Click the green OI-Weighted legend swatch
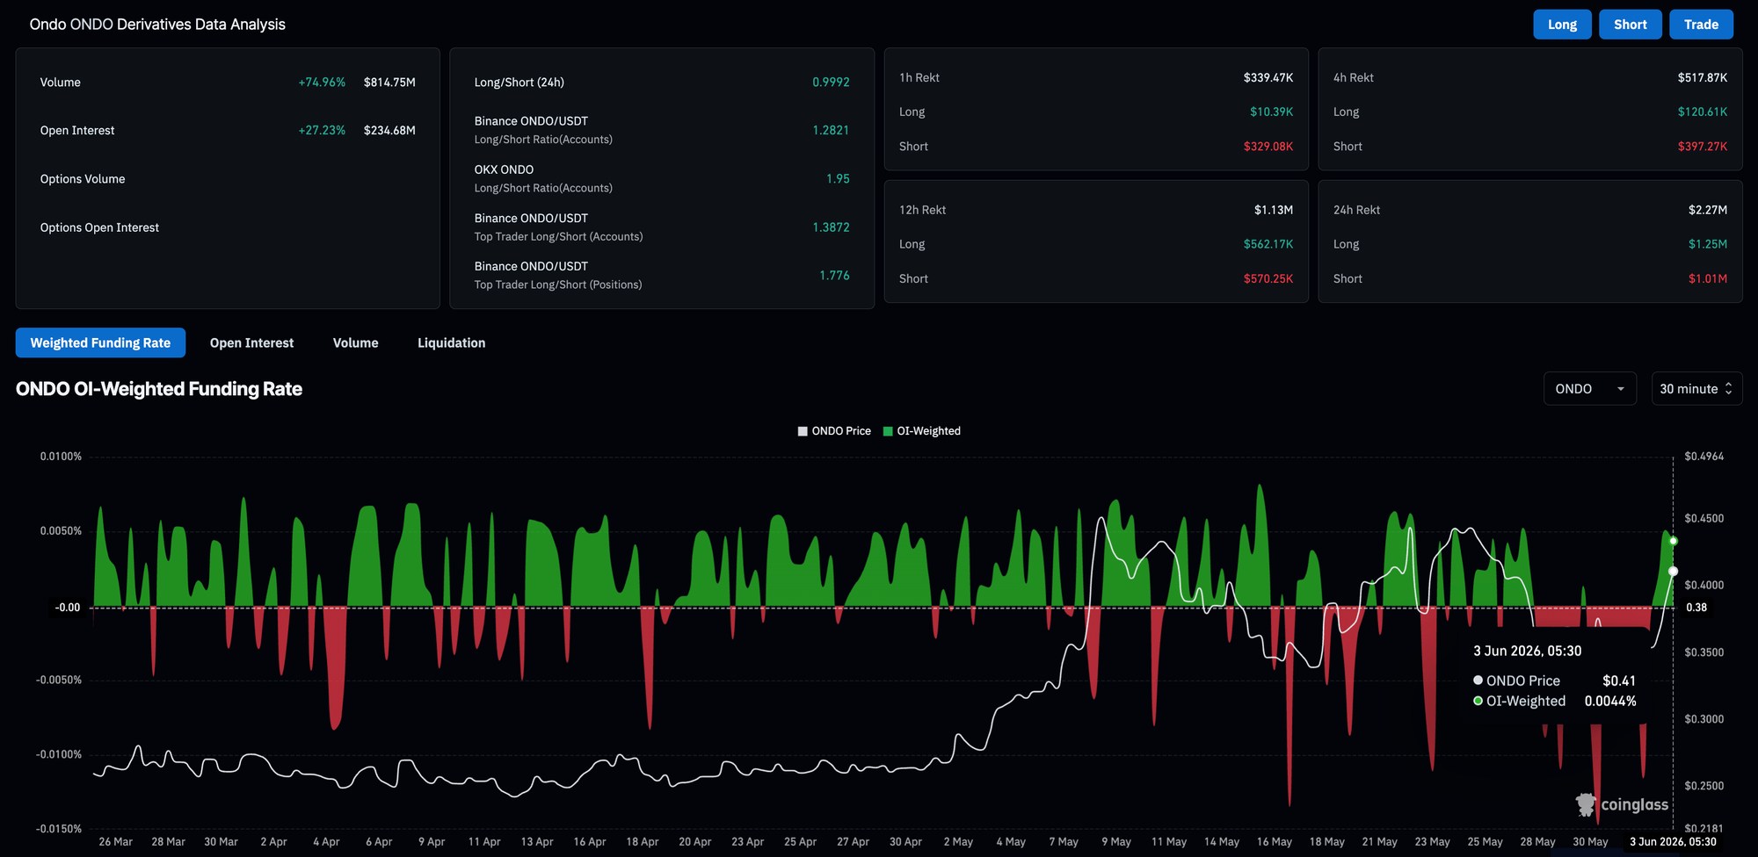This screenshot has height=857, width=1758. coord(888,431)
